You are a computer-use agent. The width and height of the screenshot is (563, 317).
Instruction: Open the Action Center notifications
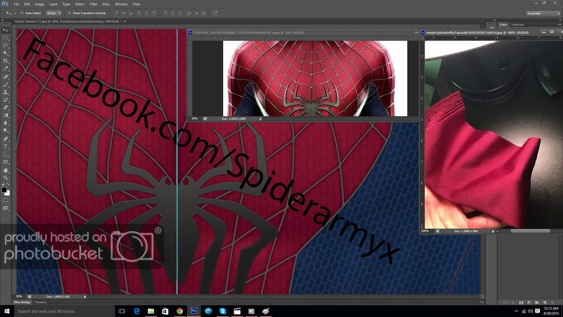[x=538, y=311]
